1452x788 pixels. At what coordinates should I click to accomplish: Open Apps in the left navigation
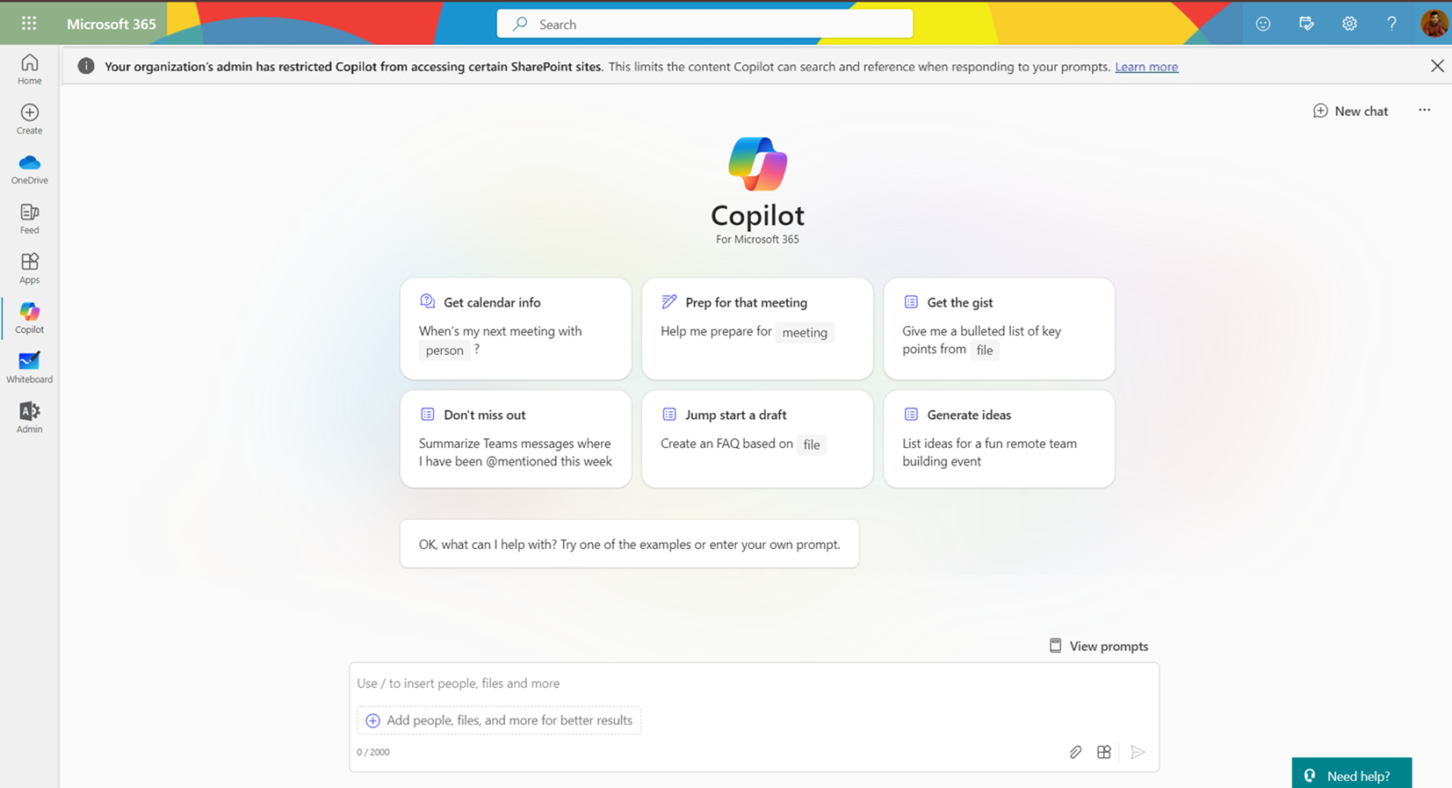coord(29,268)
